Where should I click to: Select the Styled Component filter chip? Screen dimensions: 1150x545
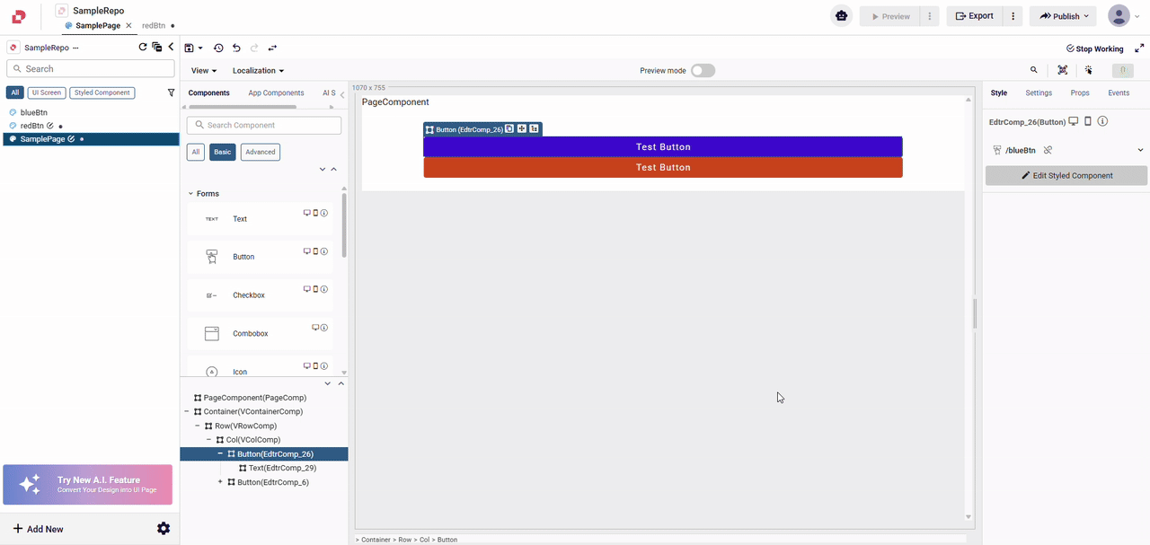(102, 92)
